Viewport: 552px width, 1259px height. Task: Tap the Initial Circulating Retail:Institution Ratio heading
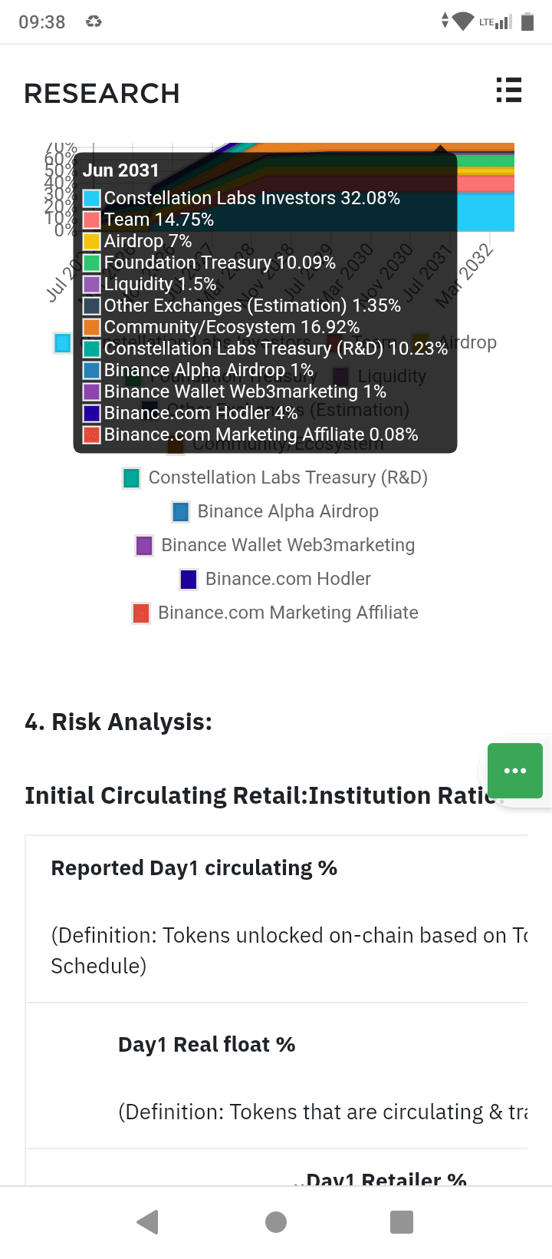(261, 795)
